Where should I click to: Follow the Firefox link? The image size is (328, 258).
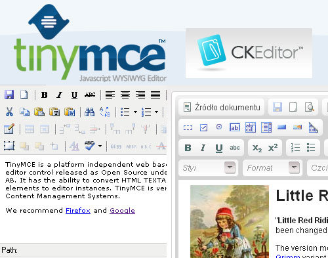[78, 211]
